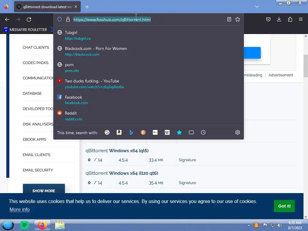Click the blue download button
The image size is (308, 231).
(252, 53)
